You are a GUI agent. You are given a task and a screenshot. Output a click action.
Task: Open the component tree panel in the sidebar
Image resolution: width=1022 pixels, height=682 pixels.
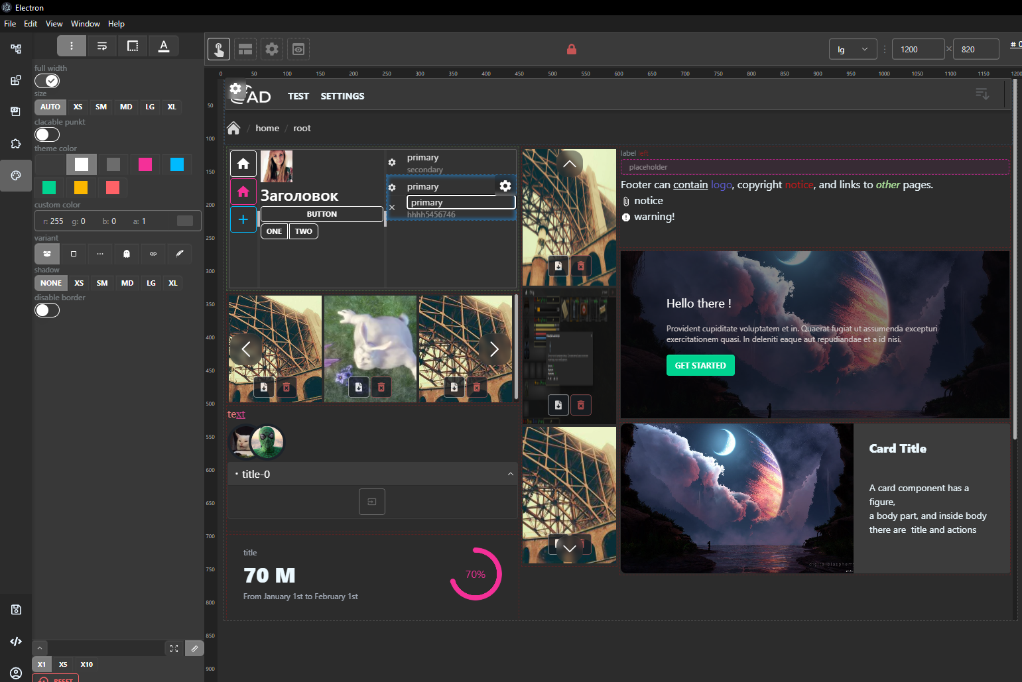coord(15,48)
